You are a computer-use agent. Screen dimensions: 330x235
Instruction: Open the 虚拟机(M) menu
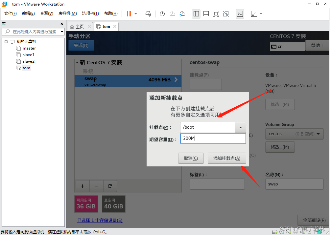(67, 13)
